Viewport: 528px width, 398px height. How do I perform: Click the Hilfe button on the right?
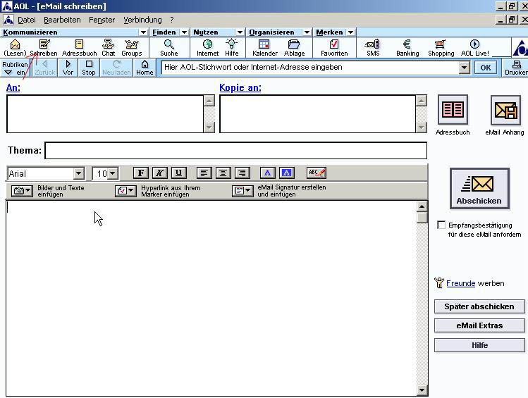[x=479, y=345]
